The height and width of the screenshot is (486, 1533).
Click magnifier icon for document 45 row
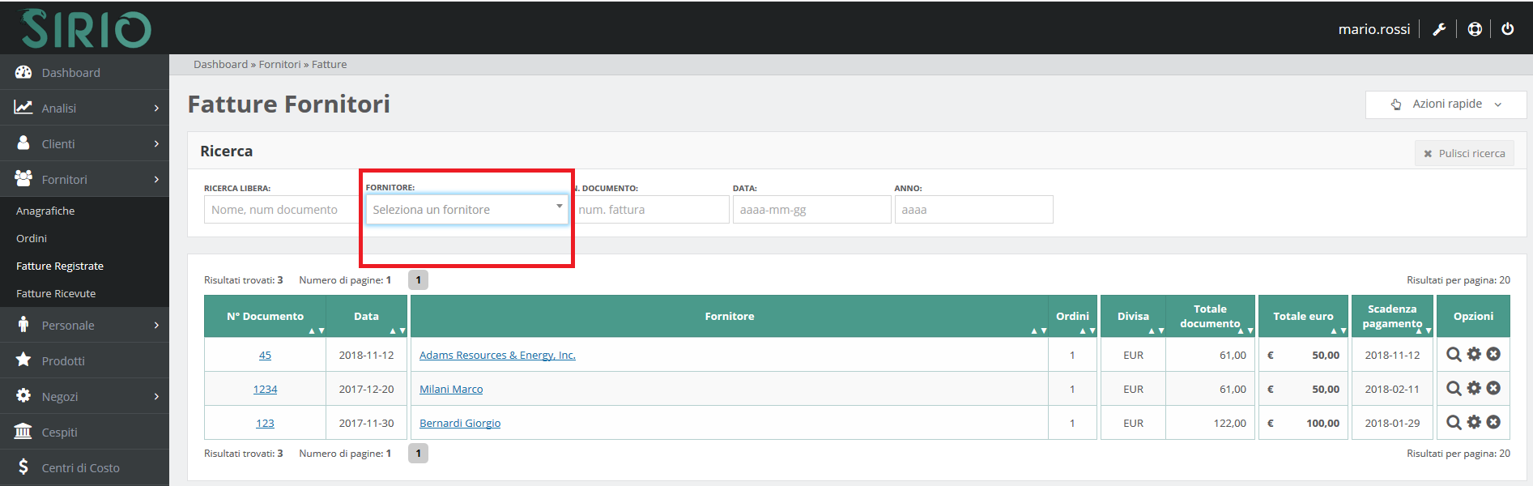pos(1454,355)
